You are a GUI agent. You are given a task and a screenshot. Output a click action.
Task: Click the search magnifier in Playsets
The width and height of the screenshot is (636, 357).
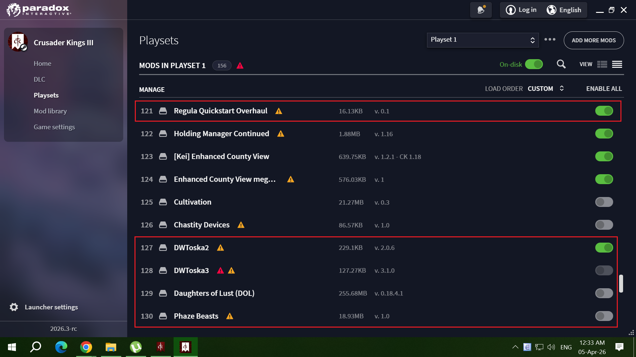click(x=561, y=64)
